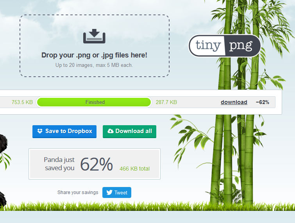Viewport: 295px width, 223px height.
Task: Click the original 753.5 KB size label
Action: coord(22,102)
